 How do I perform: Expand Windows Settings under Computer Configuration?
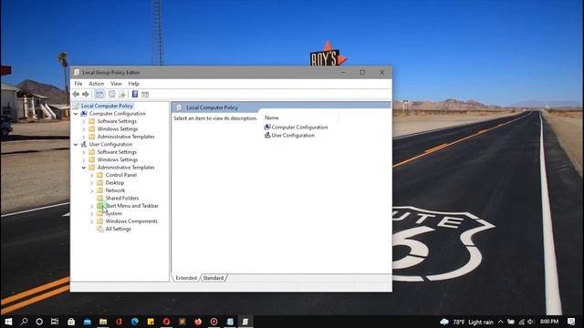[84, 129]
